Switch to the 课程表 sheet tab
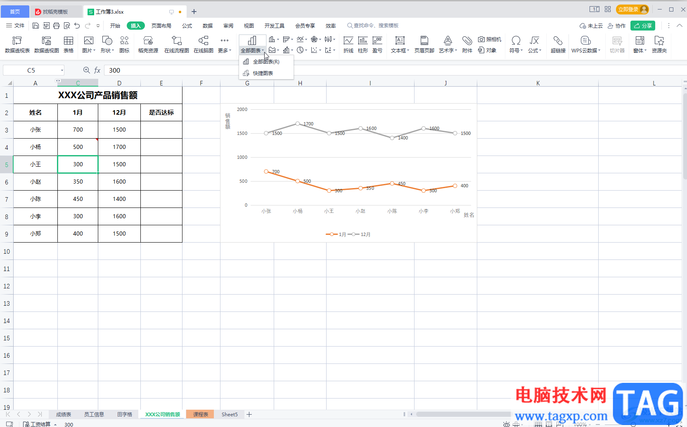Image resolution: width=687 pixels, height=427 pixels. click(201, 414)
